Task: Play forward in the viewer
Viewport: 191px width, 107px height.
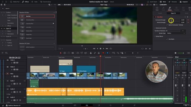Action: point(104,49)
